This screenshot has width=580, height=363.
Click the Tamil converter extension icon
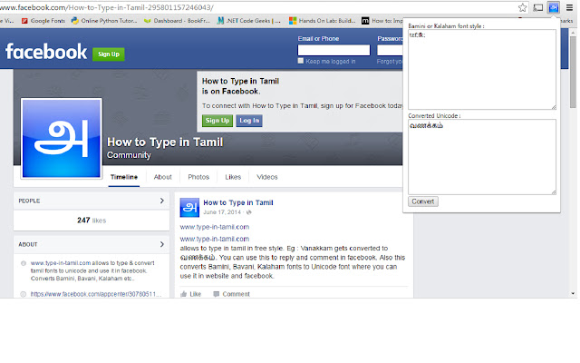click(x=554, y=7)
